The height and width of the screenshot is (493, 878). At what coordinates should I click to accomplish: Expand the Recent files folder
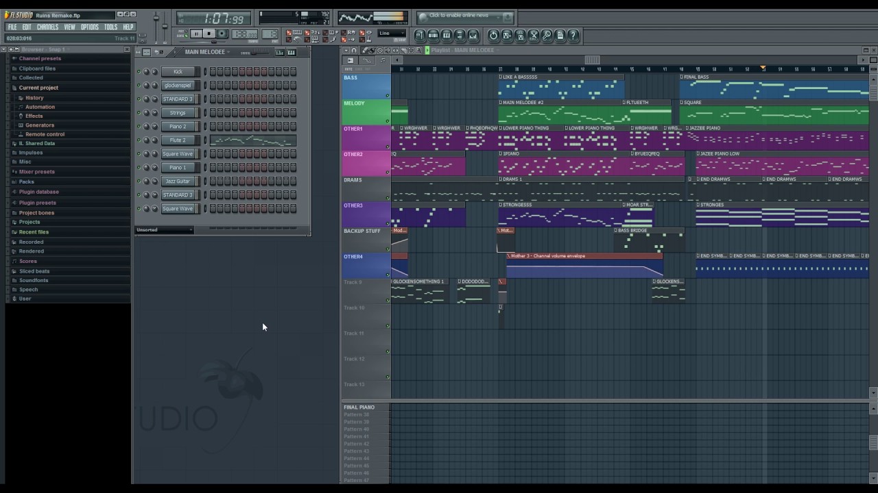(x=33, y=232)
